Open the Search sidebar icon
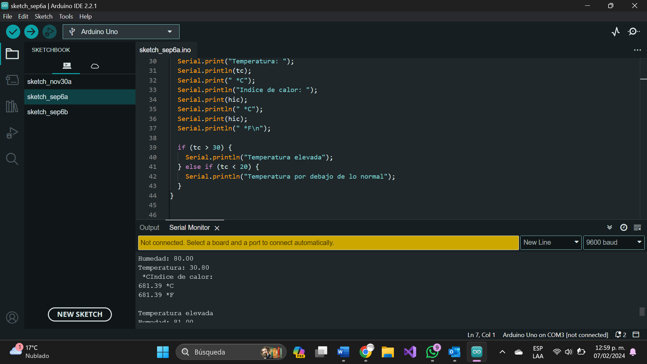Screen dimensions: 647x364 coord(12,159)
